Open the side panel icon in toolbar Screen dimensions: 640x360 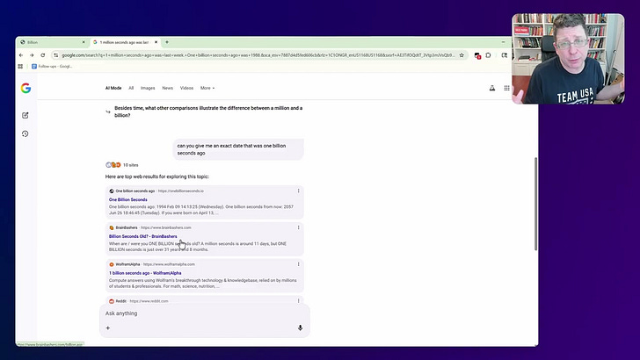tap(505, 55)
